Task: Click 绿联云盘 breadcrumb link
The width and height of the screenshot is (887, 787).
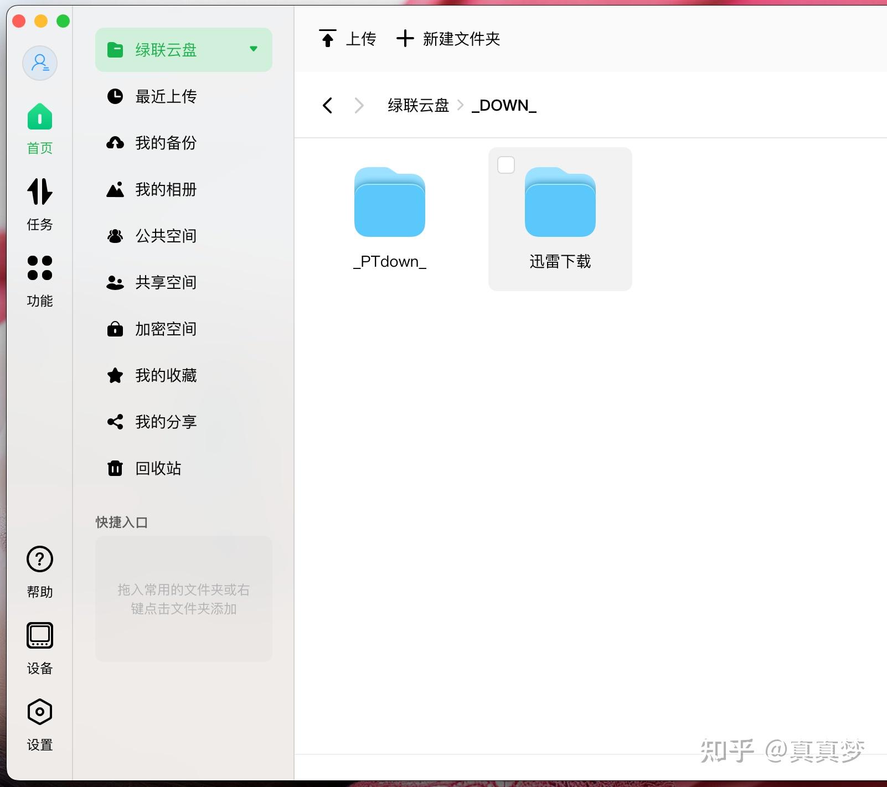Action: [419, 105]
